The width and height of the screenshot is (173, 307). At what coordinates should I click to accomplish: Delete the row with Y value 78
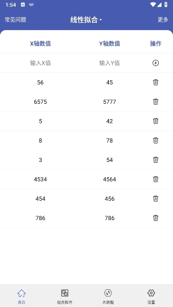[155, 141]
